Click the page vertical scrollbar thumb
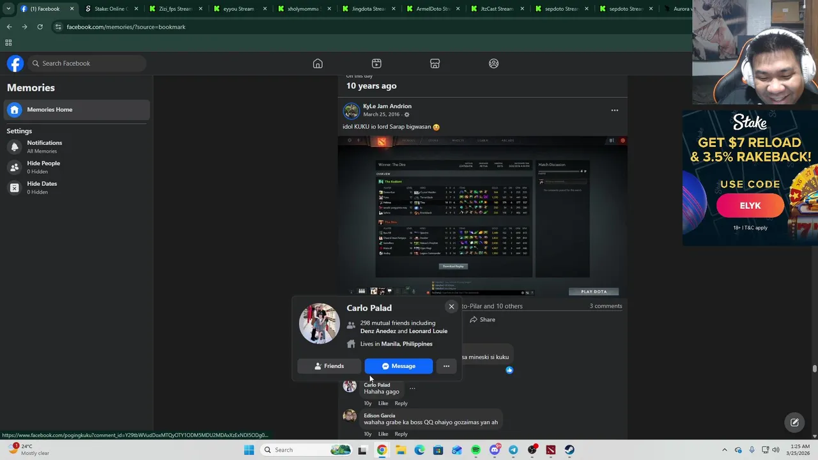This screenshot has width=818, height=460. 814,369
